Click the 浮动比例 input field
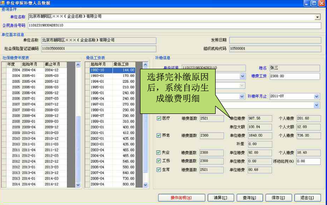 [x=308, y=161]
